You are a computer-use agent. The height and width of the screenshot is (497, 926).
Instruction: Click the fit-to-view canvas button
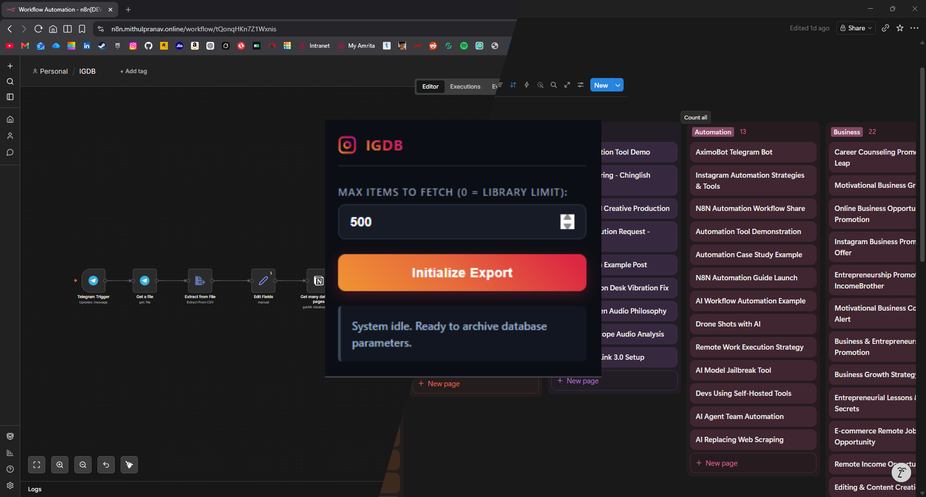click(x=37, y=465)
